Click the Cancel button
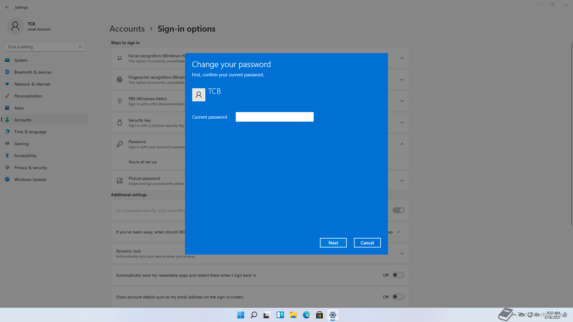The image size is (573, 322). (x=367, y=243)
